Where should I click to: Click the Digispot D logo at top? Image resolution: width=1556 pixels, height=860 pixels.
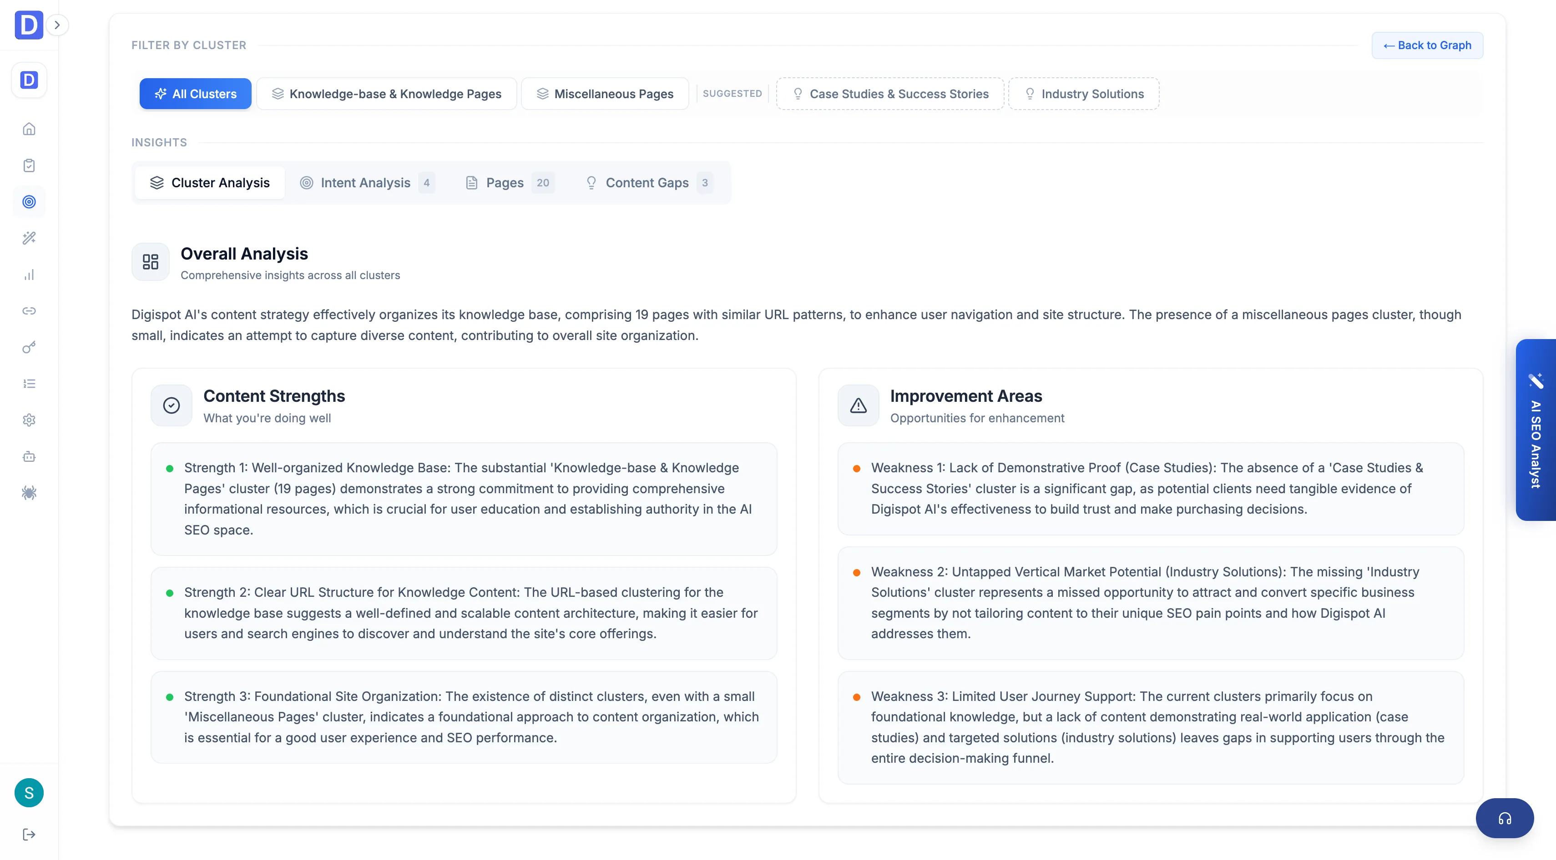click(x=28, y=25)
